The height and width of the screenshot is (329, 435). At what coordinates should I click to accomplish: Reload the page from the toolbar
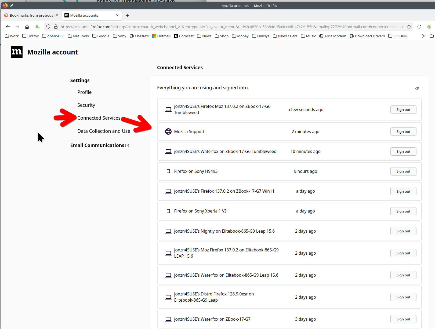tap(419, 27)
